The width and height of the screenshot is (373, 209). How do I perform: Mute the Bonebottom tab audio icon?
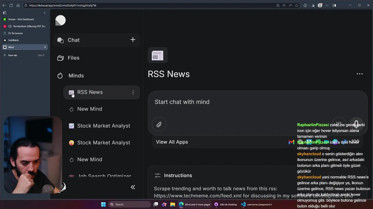click(x=10, y=26)
